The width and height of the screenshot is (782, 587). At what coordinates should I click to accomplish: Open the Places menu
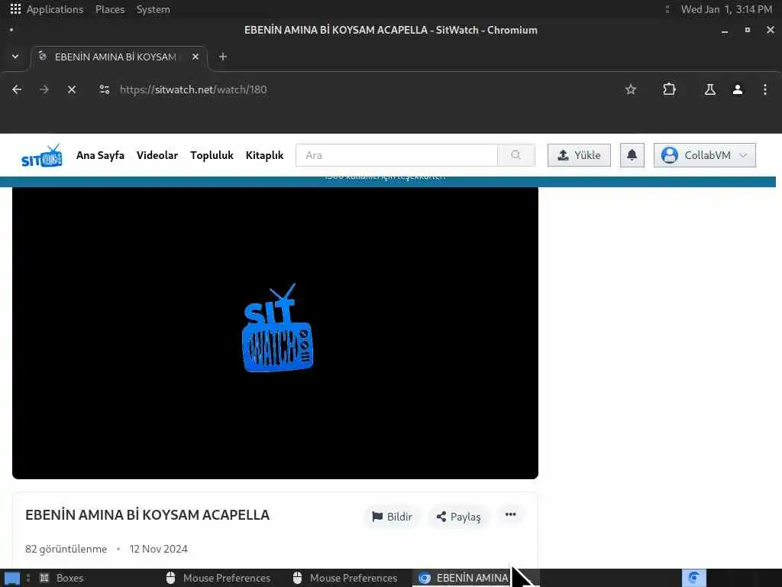tap(110, 9)
